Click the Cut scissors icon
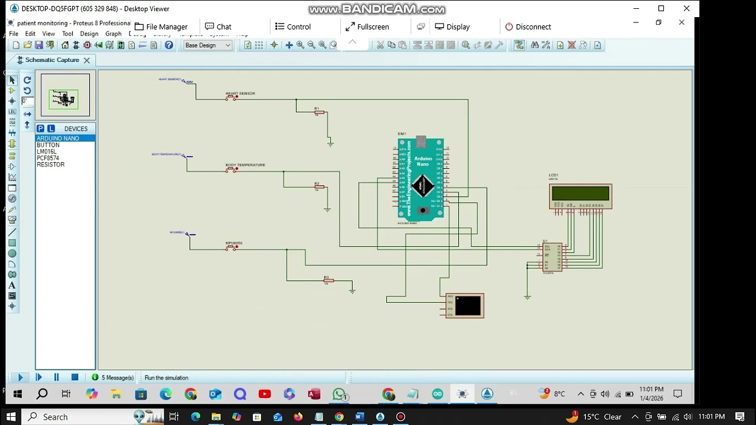The width and height of the screenshot is (756, 425). 380,45
